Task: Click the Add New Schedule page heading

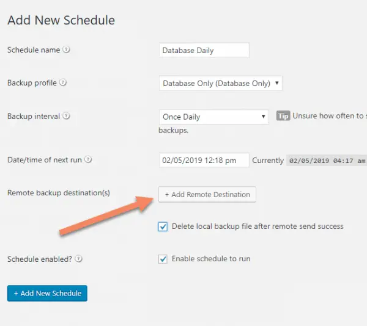Action: click(x=61, y=20)
